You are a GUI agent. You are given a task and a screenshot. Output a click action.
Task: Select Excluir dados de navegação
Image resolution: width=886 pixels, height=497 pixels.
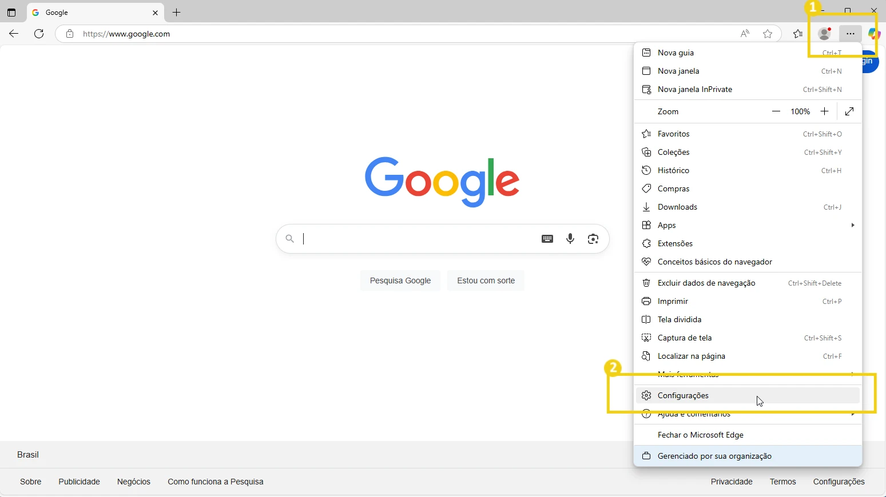coord(748,283)
